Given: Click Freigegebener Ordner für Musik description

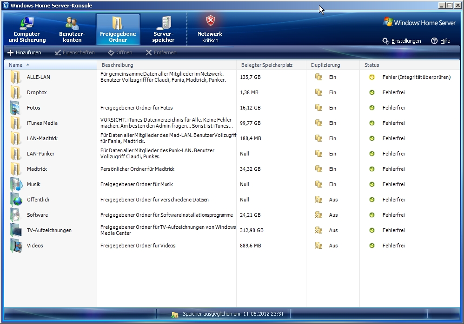Looking at the screenshot, I should [x=137, y=184].
